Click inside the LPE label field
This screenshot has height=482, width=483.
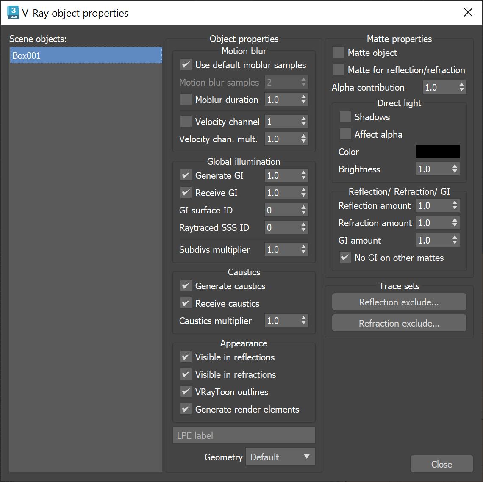(x=244, y=435)
